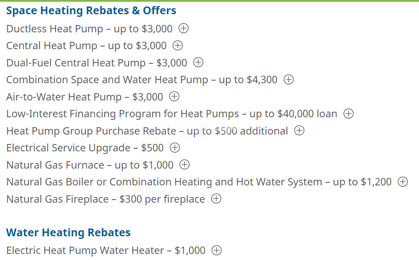Click Water Heating Rebates heading

[x=69, y=232]
